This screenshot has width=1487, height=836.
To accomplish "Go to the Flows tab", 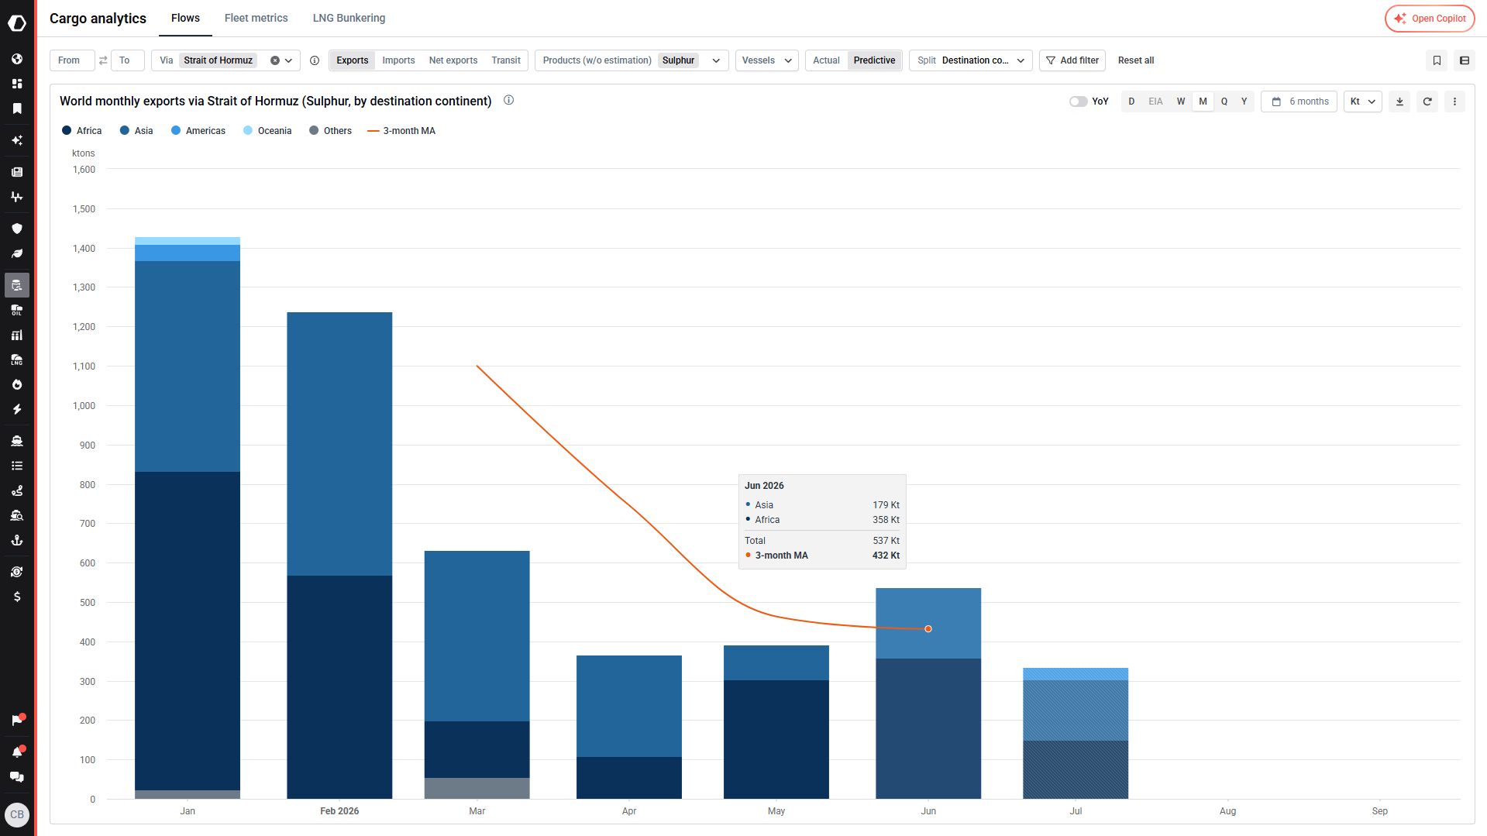I will tap(185, 18).
